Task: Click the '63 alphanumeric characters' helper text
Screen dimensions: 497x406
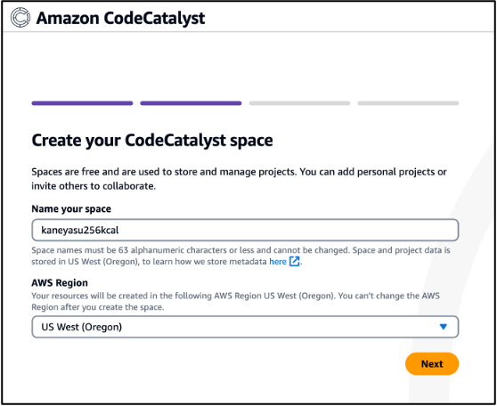Action: pyautogui.click(x=240, y=250)
